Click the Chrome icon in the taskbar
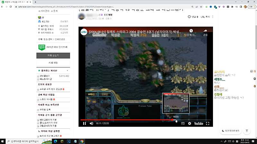This screenshot has height=144, width=257. [82, 141]
